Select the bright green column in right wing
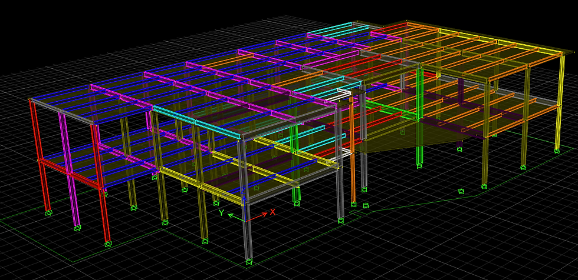 [419, 116]
